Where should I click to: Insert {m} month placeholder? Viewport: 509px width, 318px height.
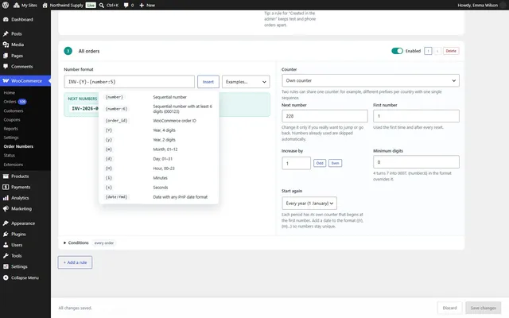coord(158,149)
